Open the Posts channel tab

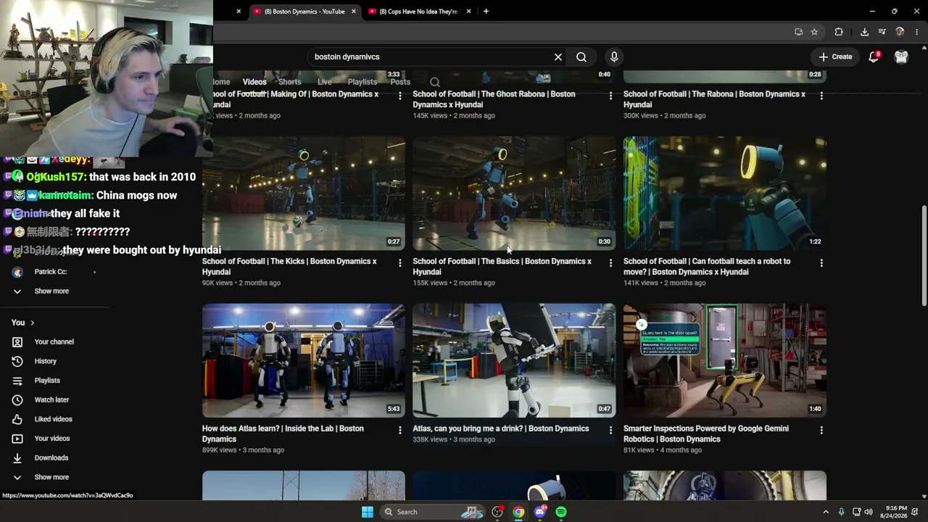point(400,82)
